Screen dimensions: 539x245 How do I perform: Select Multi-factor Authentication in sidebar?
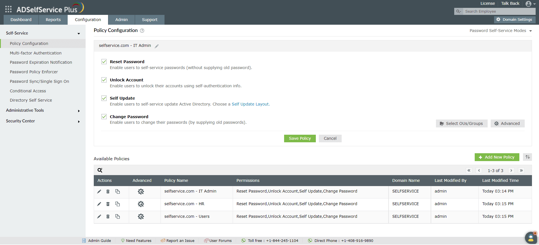coord(36,53)
